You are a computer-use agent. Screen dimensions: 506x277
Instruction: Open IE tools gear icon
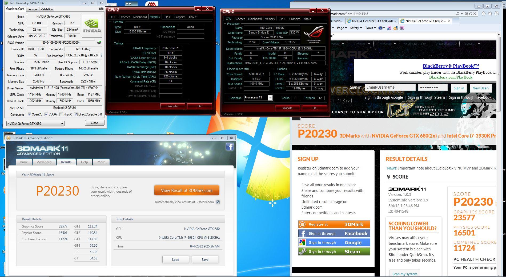496,14
